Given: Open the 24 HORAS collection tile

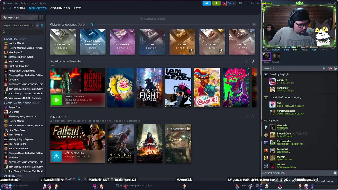Looking at the screenshot, I should tap(123, 42).
